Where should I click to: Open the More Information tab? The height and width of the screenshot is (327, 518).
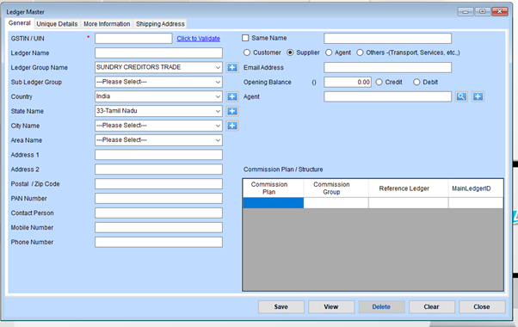[x=107, y=24]
